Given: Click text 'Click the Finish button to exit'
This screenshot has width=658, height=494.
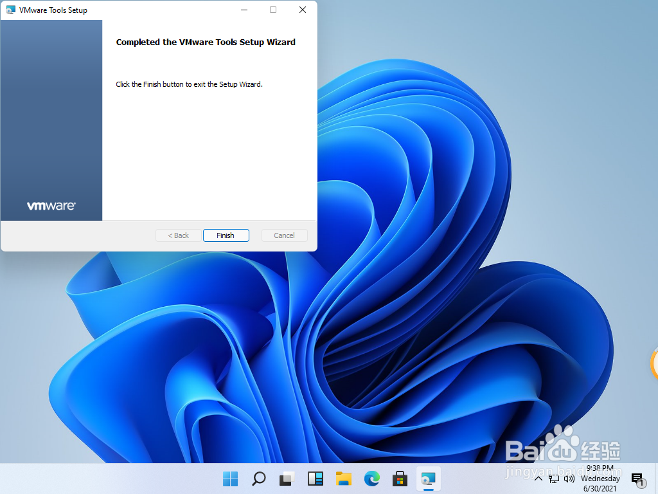Looking at the screenshot, I should 160,84.
